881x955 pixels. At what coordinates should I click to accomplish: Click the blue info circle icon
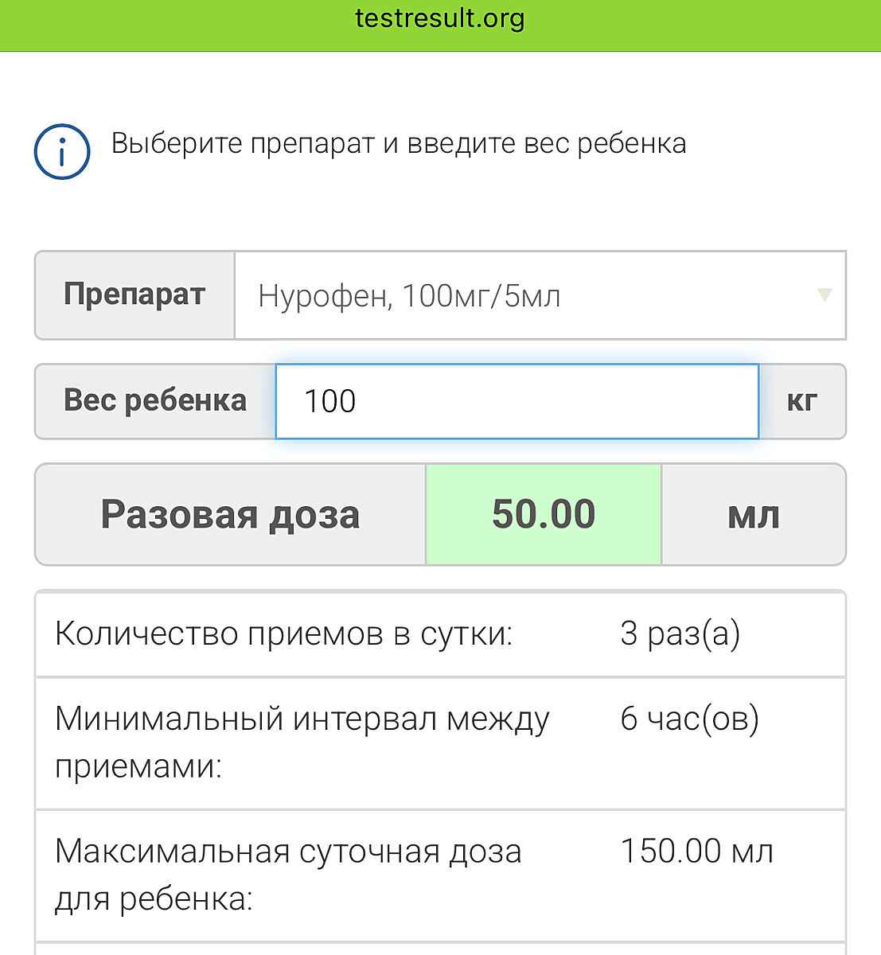tap(61, 151)
